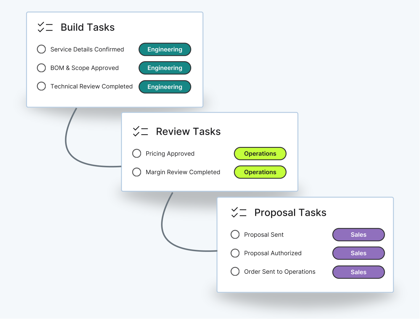Screen dimensions: 420x319
Task: Check the Pricing Approved circle
Action: 136,153
